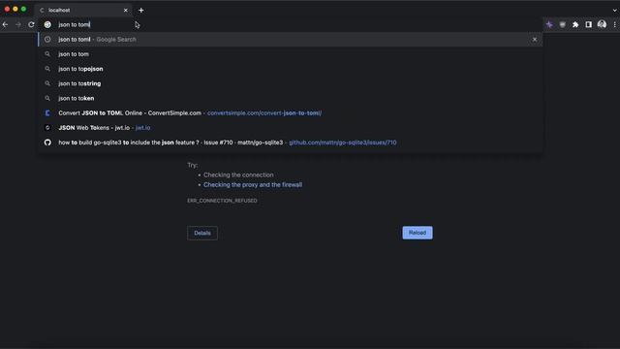Open 'Convert JSON to TOML Online - ConvertSimple.com'
Image resolution: width=620 pixels, height=349 pixels.
tap(291, 113)
